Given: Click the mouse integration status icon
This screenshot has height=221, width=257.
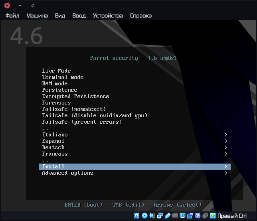Looking at the screenshot, I should [205, 216].
